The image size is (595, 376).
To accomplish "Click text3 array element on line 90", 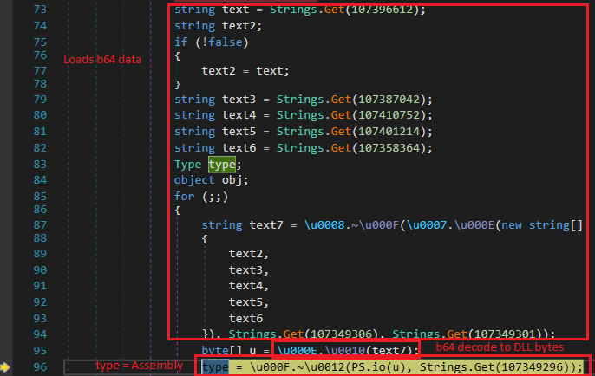I will click(x=246, y=271).
